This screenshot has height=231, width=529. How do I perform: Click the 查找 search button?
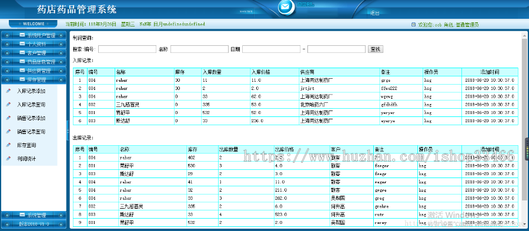pyautogui.click(x=376, y=49)
